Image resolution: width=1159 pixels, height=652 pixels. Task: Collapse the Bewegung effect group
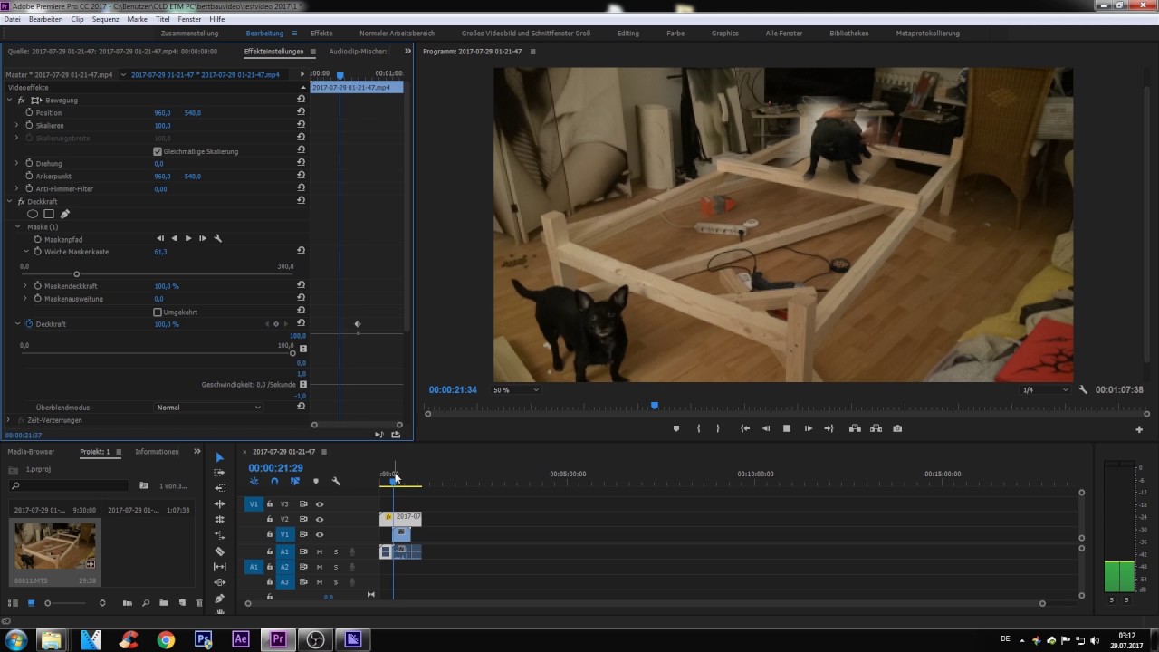tap(9, 100)
